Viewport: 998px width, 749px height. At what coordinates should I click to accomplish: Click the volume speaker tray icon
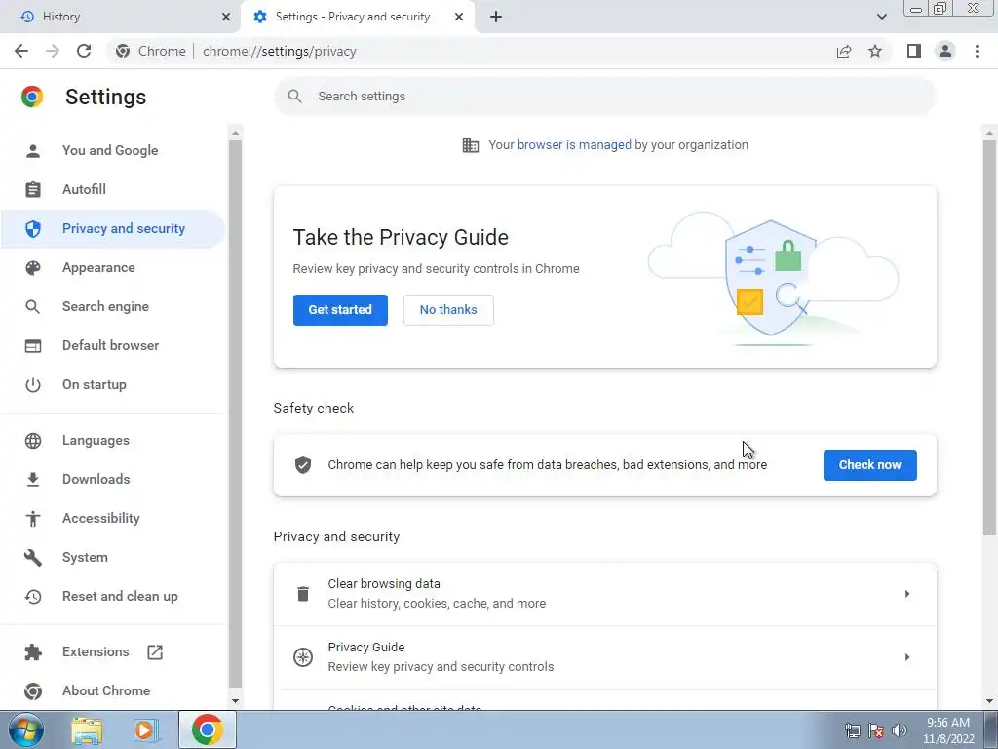[x=900, y=730]
